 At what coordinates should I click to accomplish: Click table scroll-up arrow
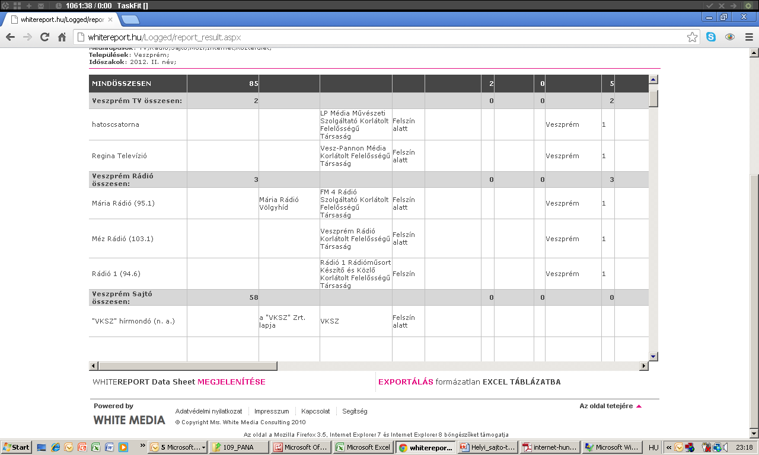pyautogui.click(x=653, y=79)
